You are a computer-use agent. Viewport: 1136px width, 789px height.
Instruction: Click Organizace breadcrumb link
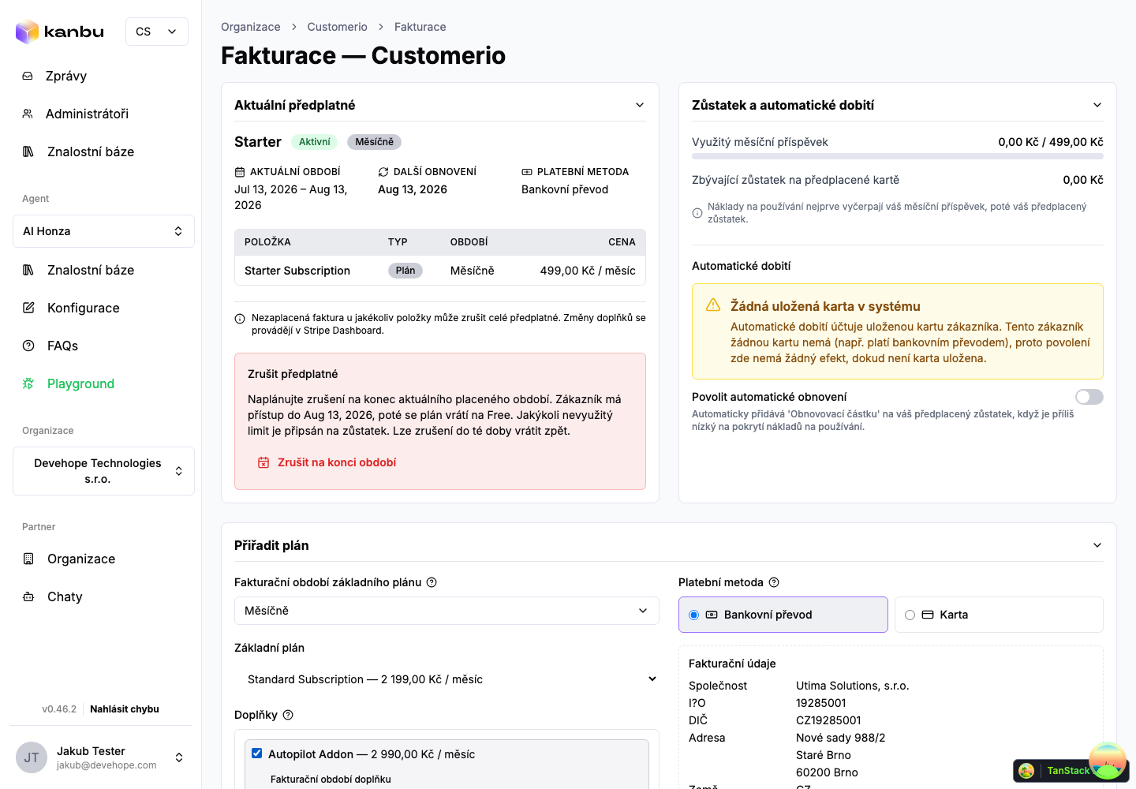tap(251, 27)
